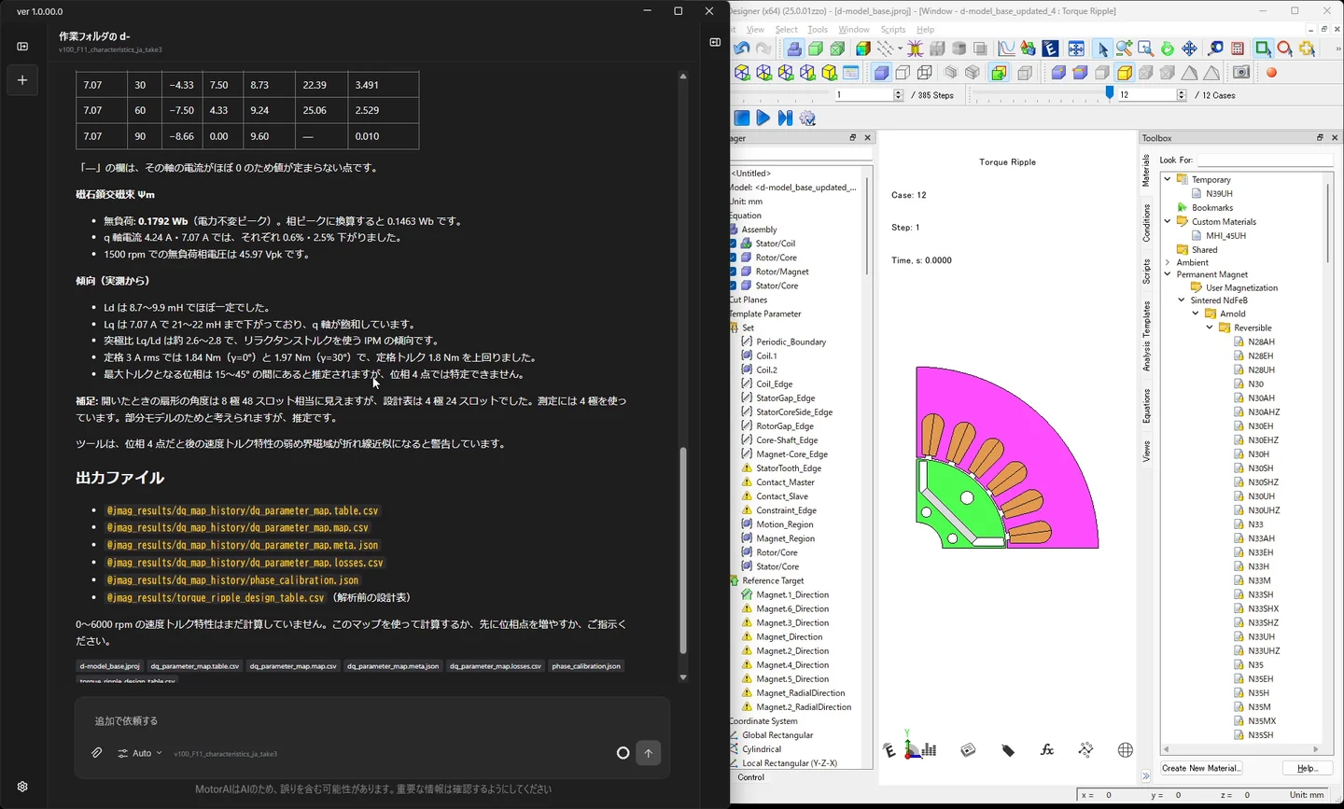Activate the pan move arrows tool
The height and width of the screenshot is (809, 1344).
click(x=1189, y=49)
